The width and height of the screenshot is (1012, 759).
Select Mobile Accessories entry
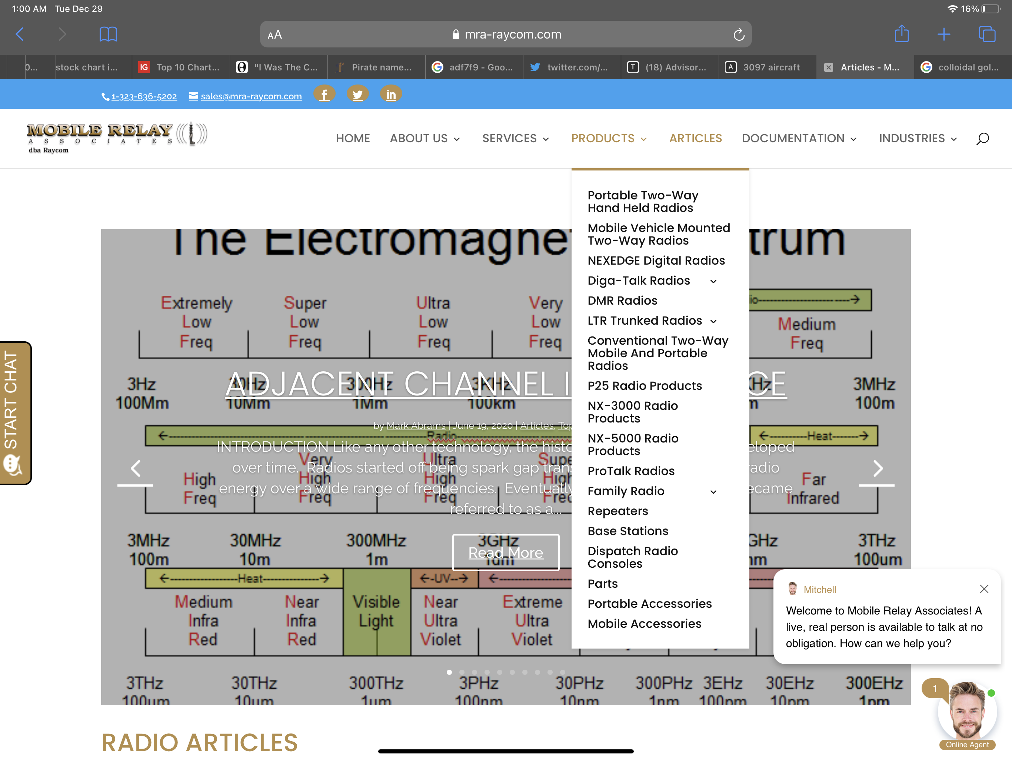click(x=644, y=623)
